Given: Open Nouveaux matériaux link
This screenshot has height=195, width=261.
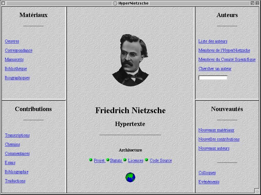Looking at the screenshot, I should pyautogui.click(x=217, y=130).
